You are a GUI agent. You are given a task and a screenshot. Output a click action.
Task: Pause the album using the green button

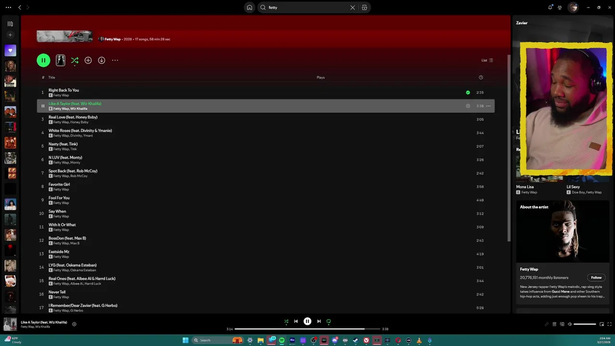tap(43, 60)
